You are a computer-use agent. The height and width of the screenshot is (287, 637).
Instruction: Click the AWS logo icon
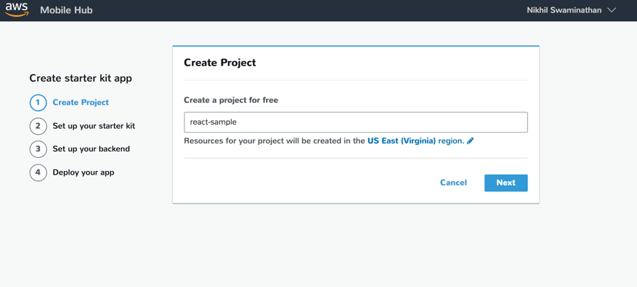pos(17,9)
